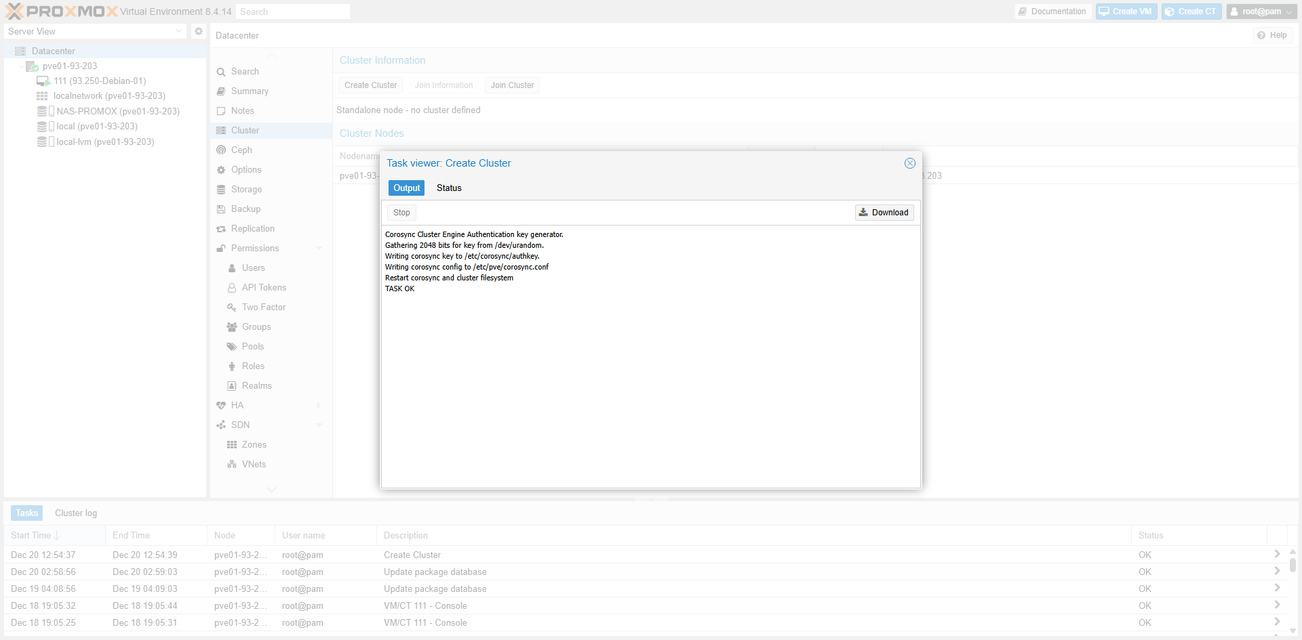This screenshot has height=640, width=1302.
Task: Open Storage via its database icon
Action: pos(221,190)
